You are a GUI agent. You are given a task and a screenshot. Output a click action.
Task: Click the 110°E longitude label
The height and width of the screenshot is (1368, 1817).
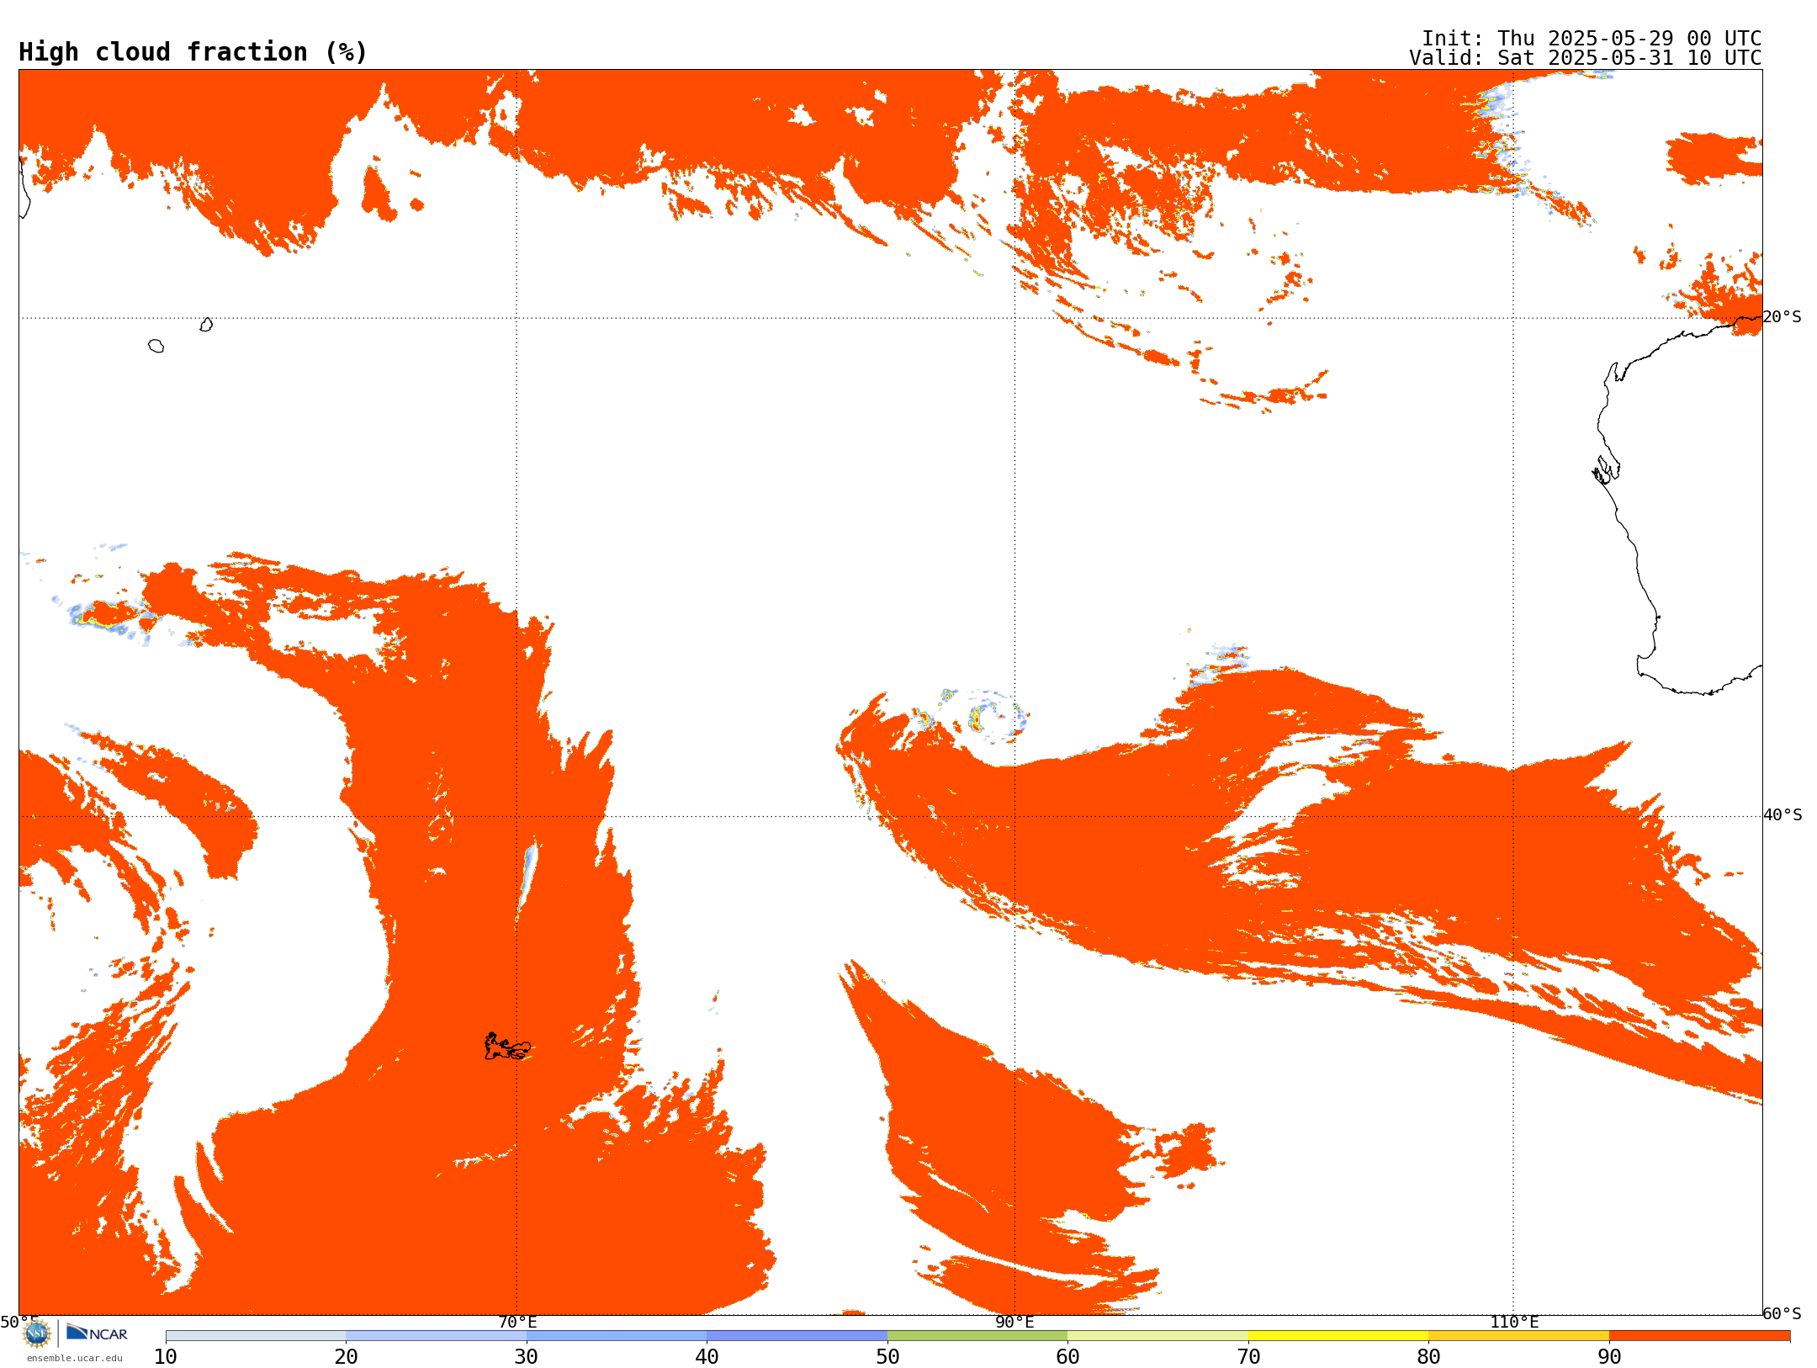(x=1514, y=1322)
